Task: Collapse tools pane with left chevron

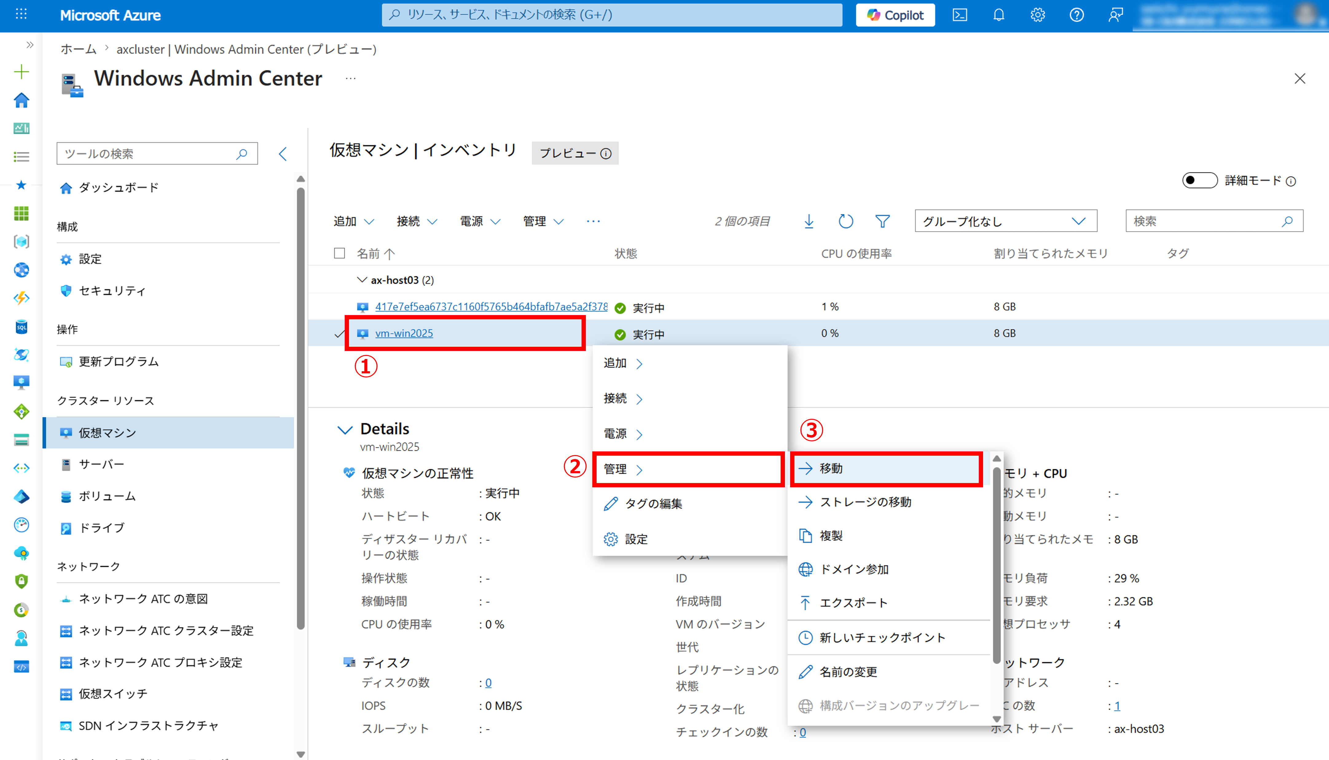Action: (283, 154)
